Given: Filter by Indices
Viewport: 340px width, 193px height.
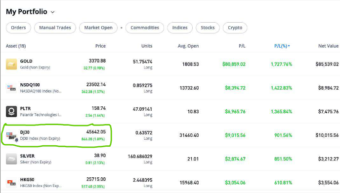Looking at the screenshot, I should [x=180, y=28].
